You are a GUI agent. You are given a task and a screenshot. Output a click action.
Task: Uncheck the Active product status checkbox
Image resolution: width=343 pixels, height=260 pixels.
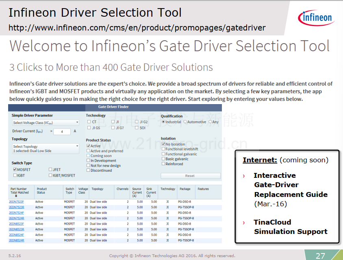click(88, 146)
